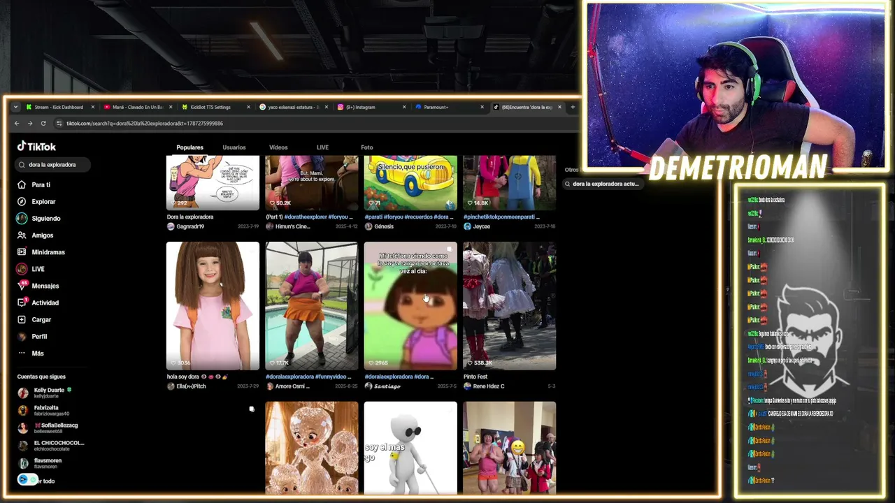Play the 'Silencio, que pusieron' car video
Screen dimensions: 895x503
click(410, 183)
